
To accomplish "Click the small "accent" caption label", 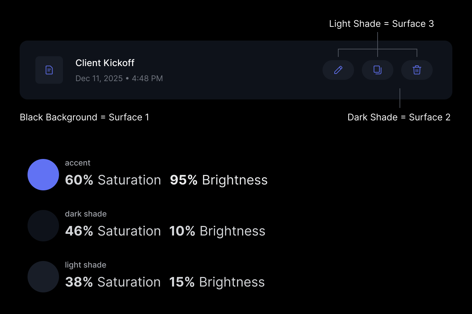I will point(77,163).
